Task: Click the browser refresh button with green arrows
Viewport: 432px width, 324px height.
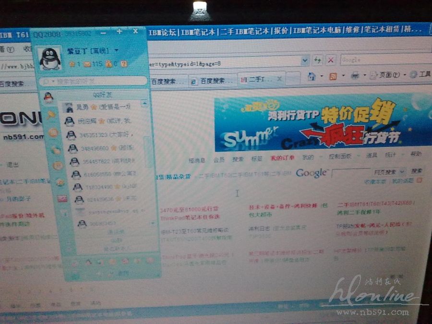Action: (x=317, y=60)
